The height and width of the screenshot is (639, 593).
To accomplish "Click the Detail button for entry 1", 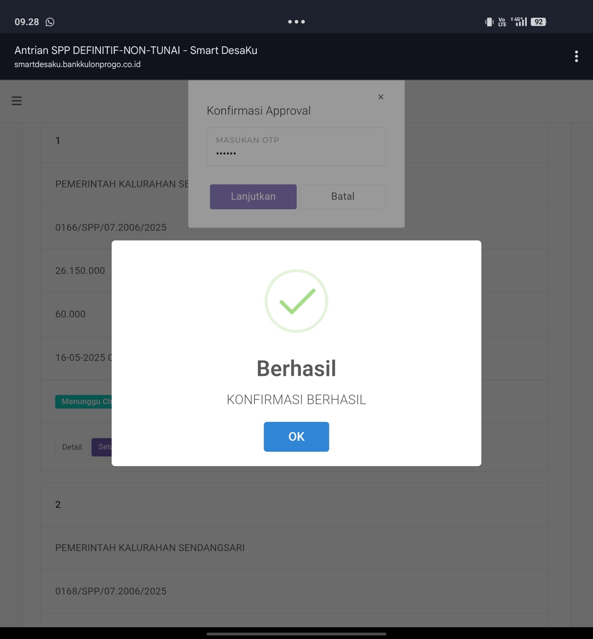I will (x=72, y=447).
